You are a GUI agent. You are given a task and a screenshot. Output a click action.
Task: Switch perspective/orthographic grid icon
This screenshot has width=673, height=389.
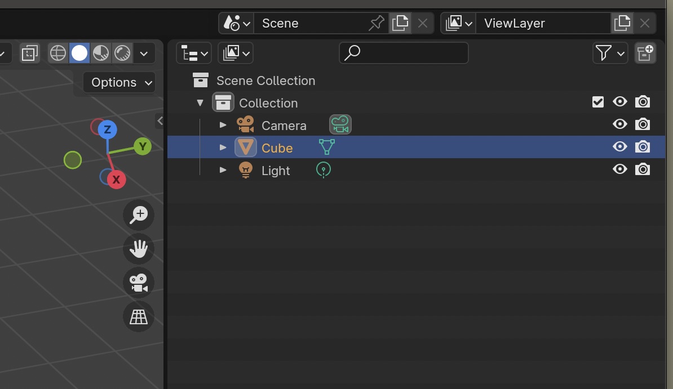(139, 317)
